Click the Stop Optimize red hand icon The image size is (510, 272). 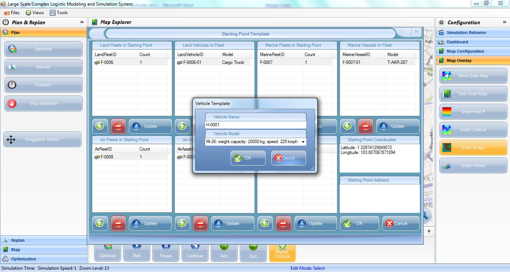coord(12,103)
